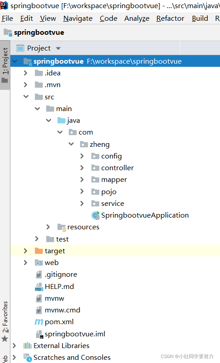Screen dimensions: 220x363
Task: Click the springbootvue.iml file icon
Action: pyautogui.click(x=39, y=334)
